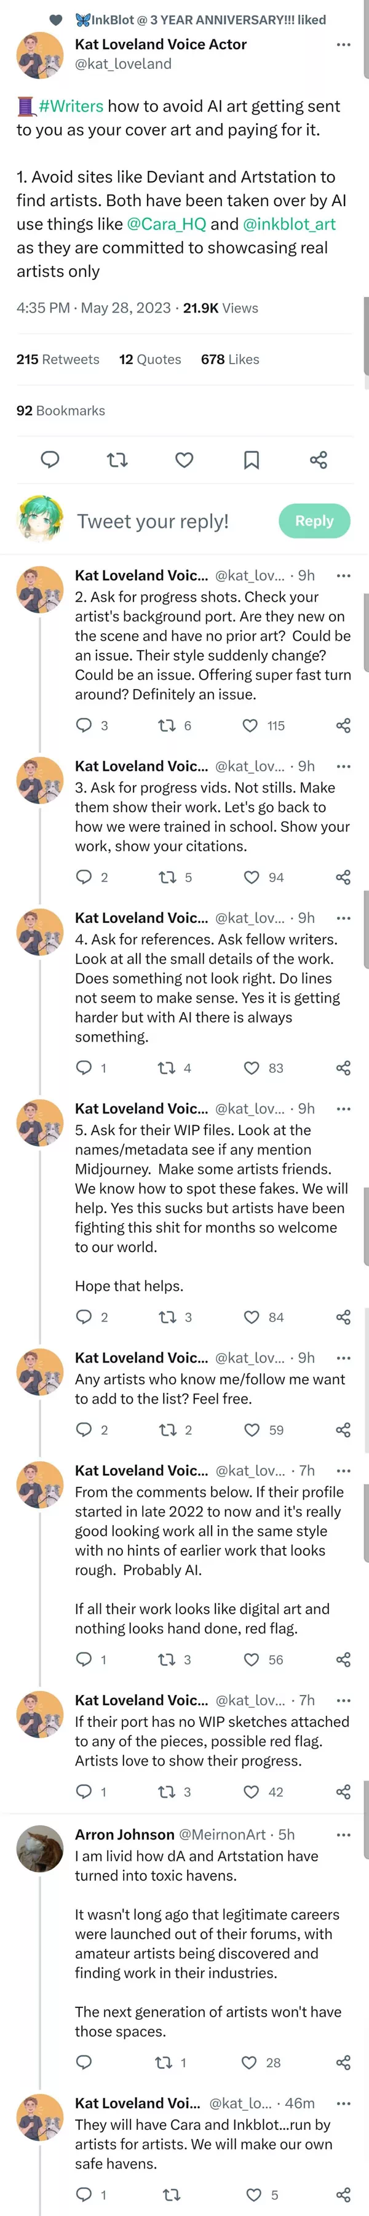Reply to the '4. Ask for references' tweet

[84, 1067]
